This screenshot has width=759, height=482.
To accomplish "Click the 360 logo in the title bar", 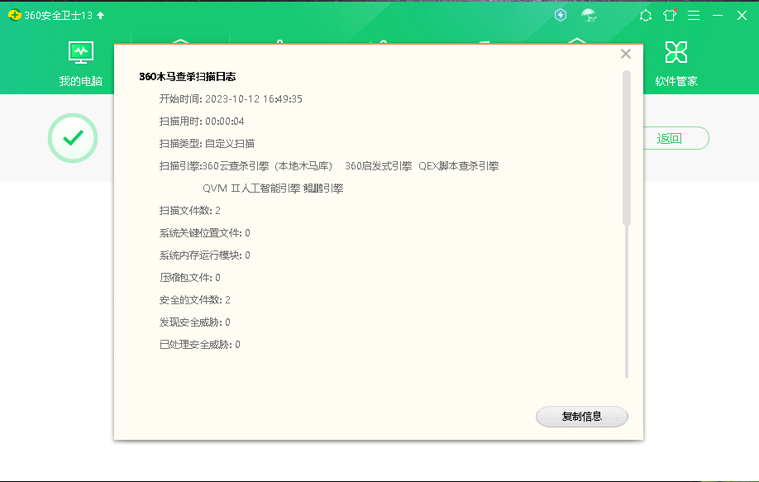I will (15, 16).
